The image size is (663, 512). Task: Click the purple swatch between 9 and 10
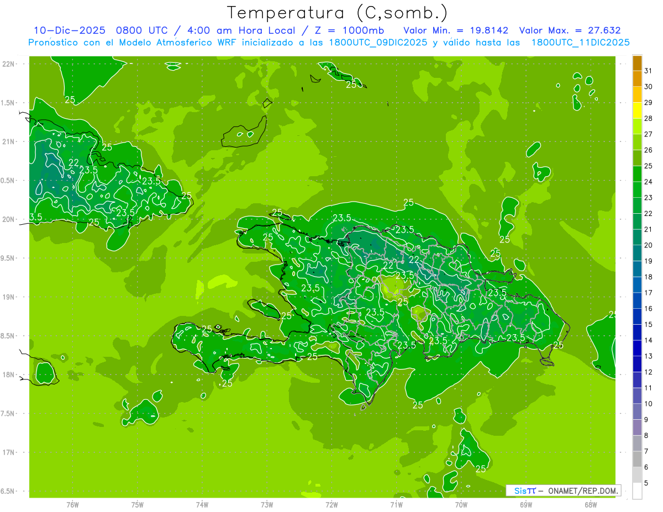[637, 411]
